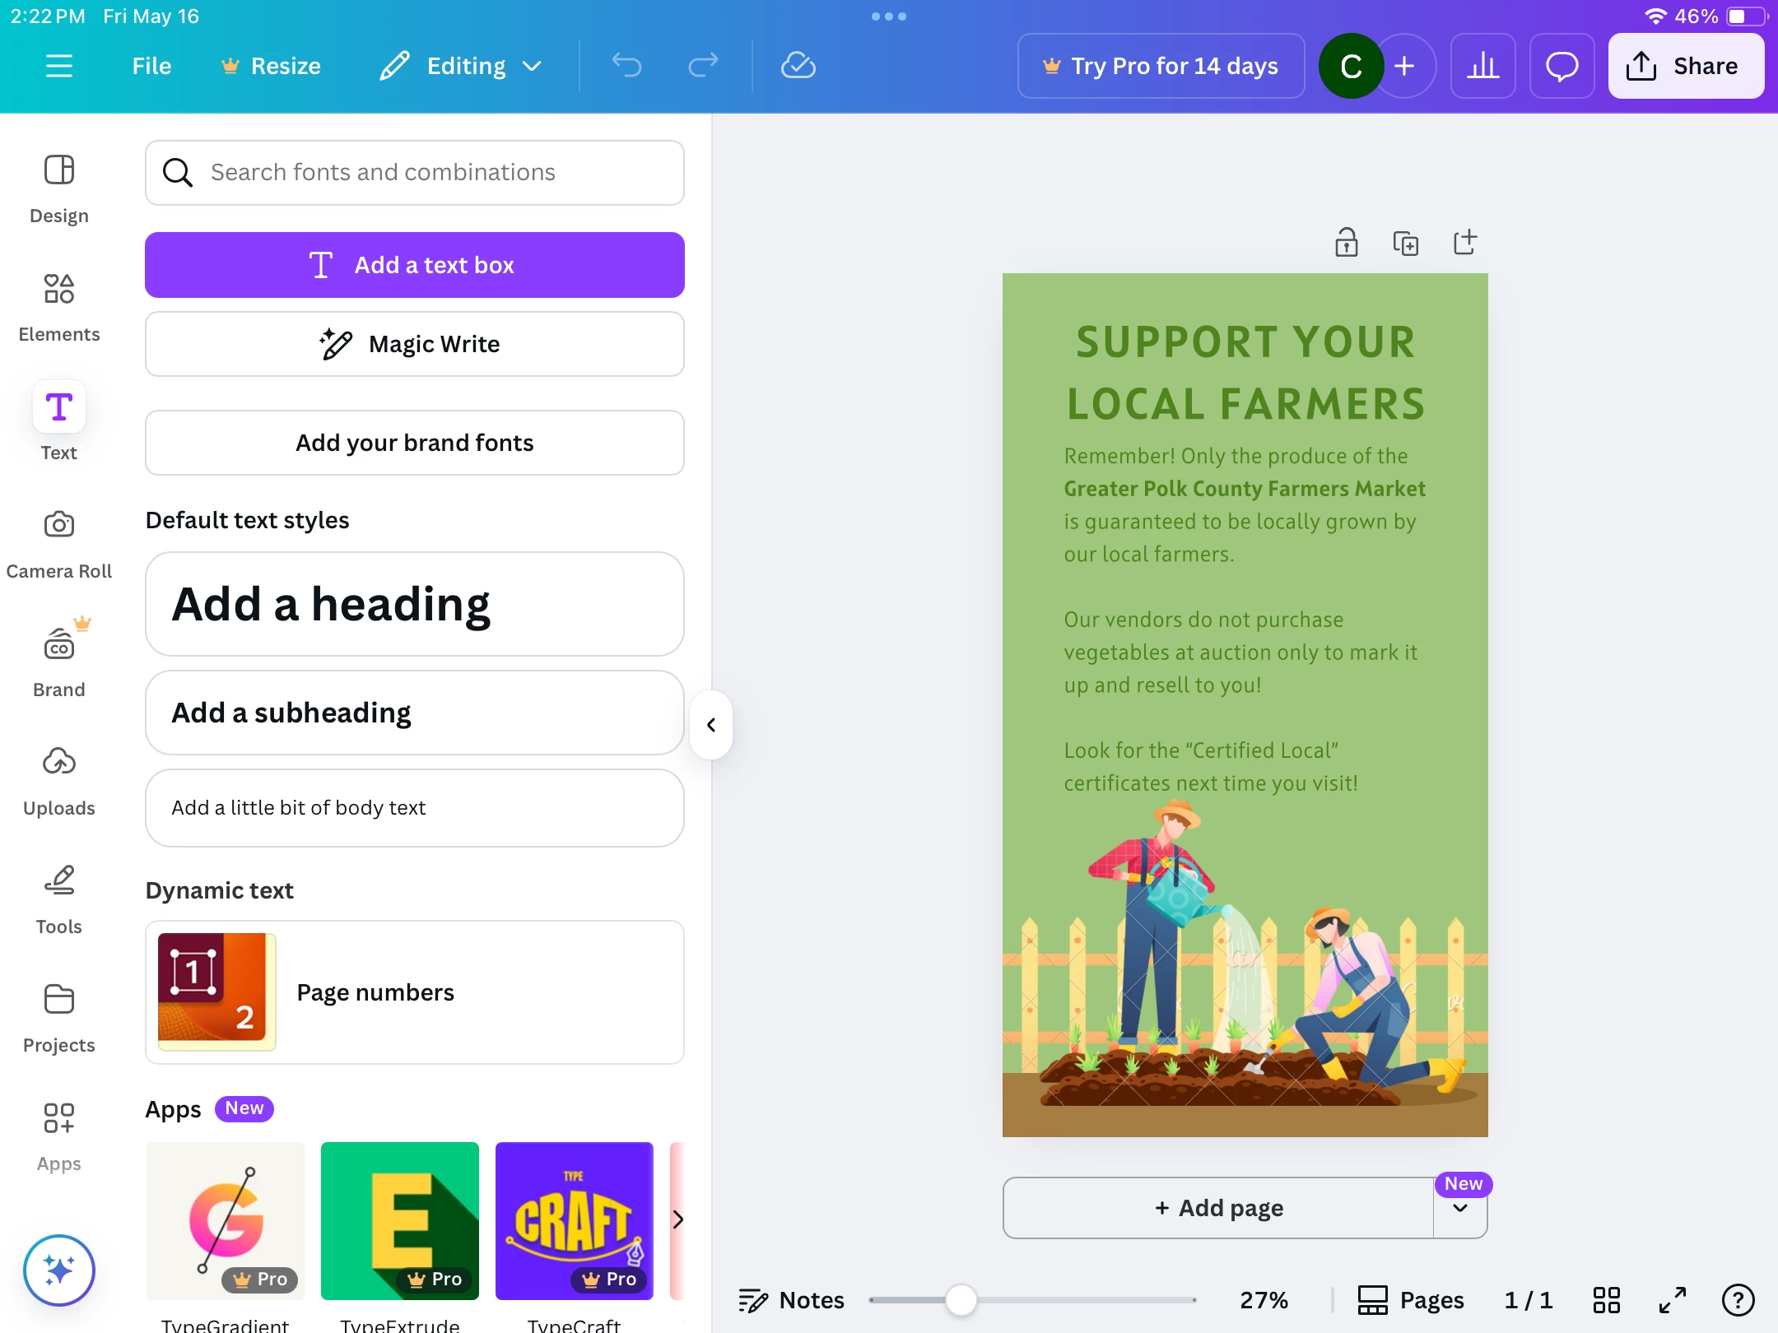Open the comments speech bubble icon
Screen dimensions: 1778x1333
[1562, 66]
